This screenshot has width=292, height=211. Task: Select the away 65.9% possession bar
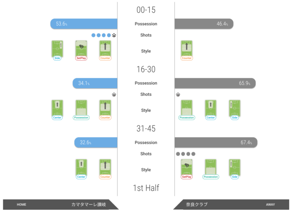(215, 83)
